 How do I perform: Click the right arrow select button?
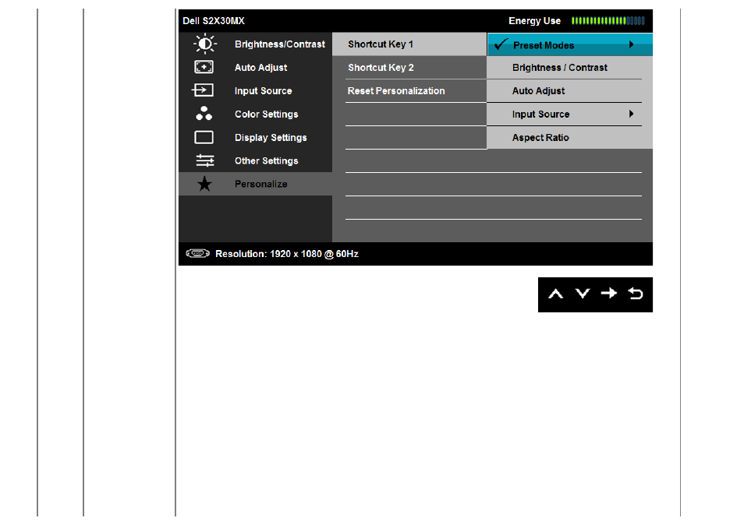point(609,294)
